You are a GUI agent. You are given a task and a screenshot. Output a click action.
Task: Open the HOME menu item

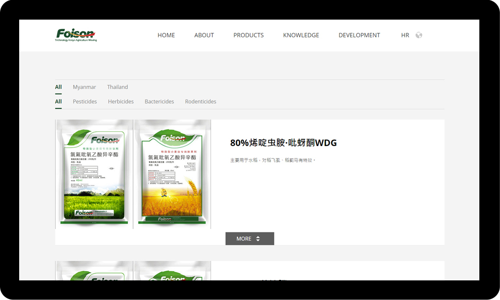(x=166, y=35)
